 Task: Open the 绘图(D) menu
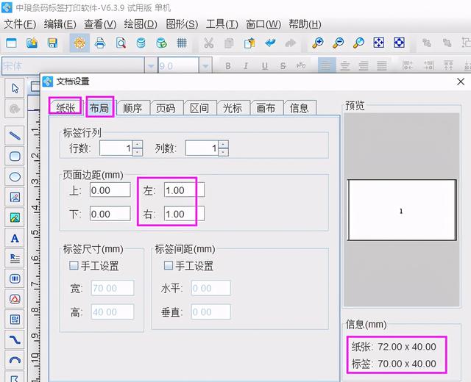pyautogui.click(x=141, y=24)
